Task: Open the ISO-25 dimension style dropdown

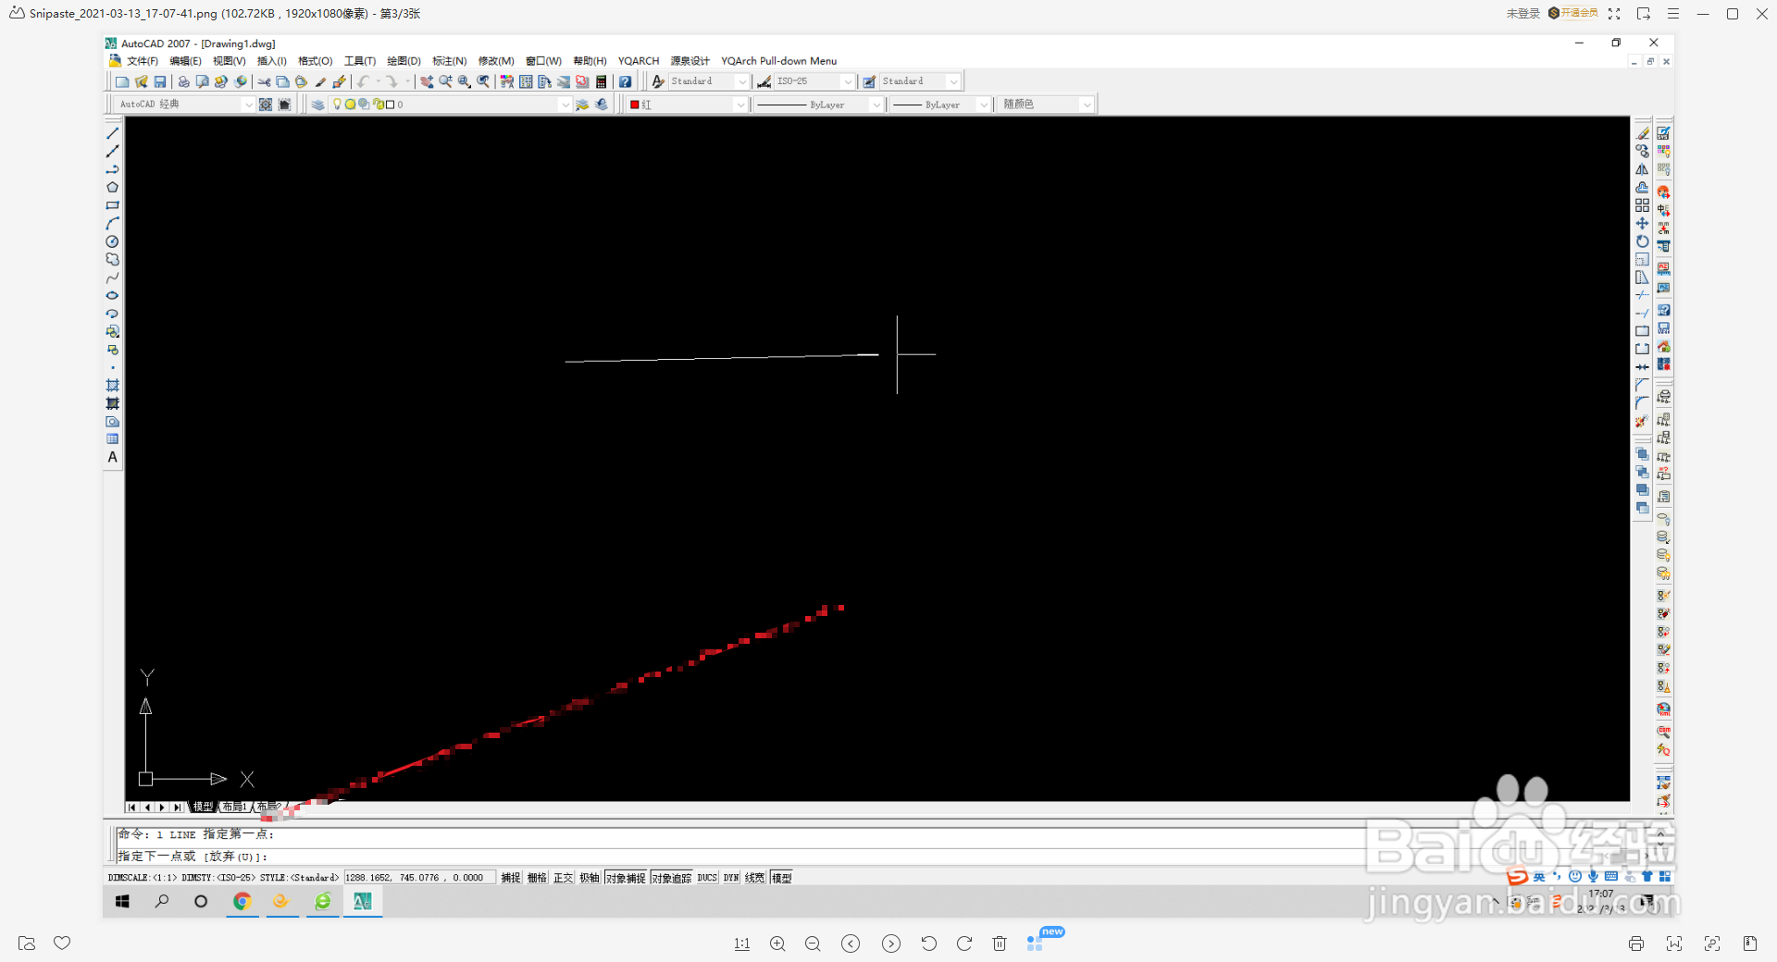Action: point(848,81)
